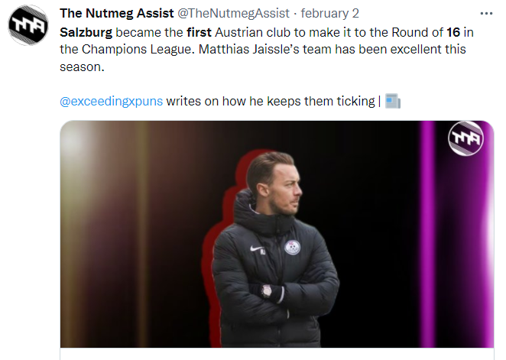Open the february 2 tweet timestamp
The width and height of the screenshot is (506, 360).
[329, 13]
